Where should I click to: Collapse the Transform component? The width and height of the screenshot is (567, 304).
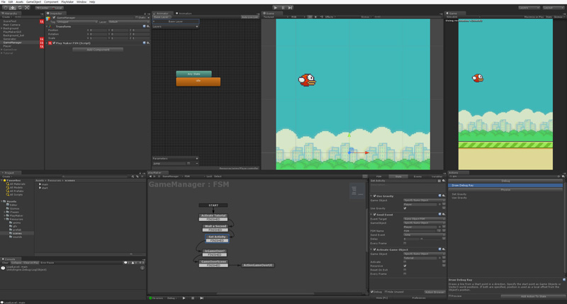[47, 26]
